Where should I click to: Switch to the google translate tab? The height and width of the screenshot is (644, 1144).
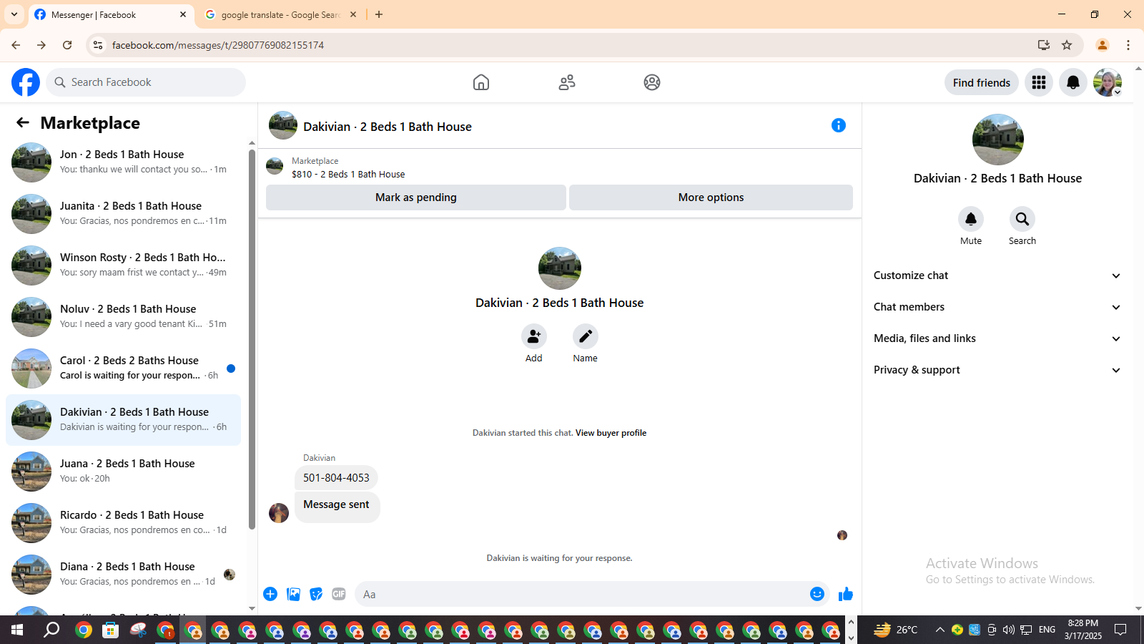[280, 14]
